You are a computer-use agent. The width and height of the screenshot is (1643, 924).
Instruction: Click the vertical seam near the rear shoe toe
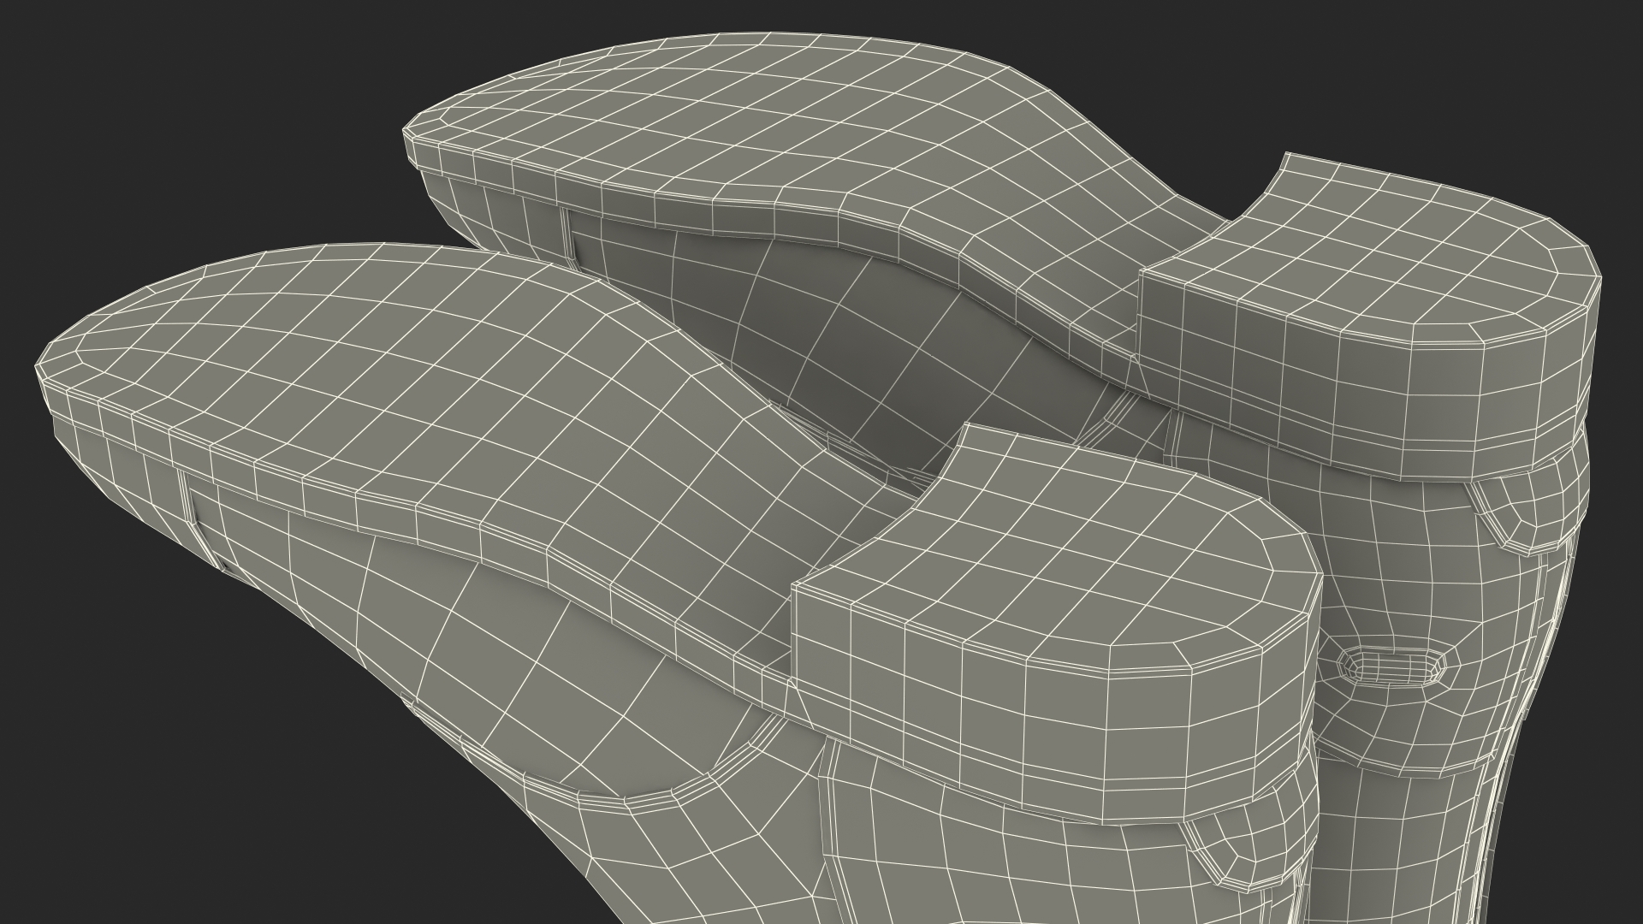pos(568,233)
